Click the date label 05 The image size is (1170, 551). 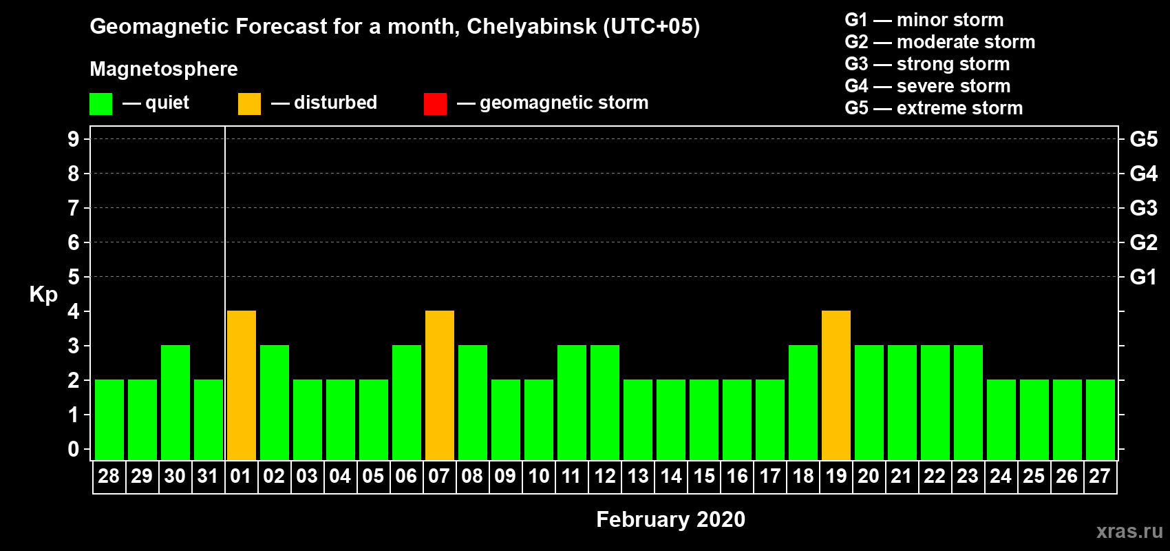[373, 476]
